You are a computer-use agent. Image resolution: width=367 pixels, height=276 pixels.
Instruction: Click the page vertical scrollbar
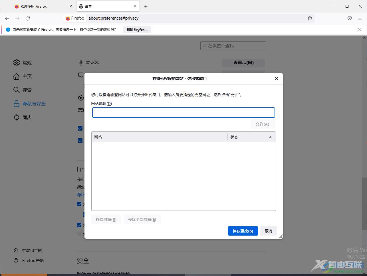[364, 203]
